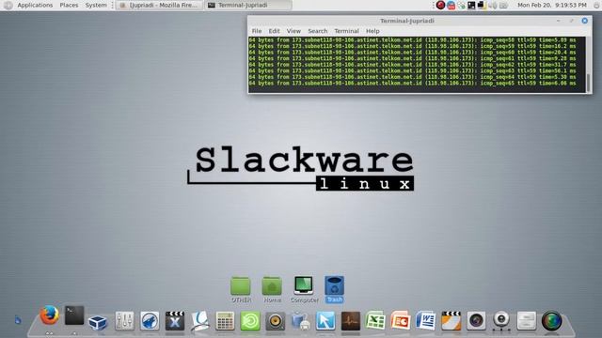Click the small blue icon left of dock
This screenshot has width=602, height=338.
coord(18,320)
